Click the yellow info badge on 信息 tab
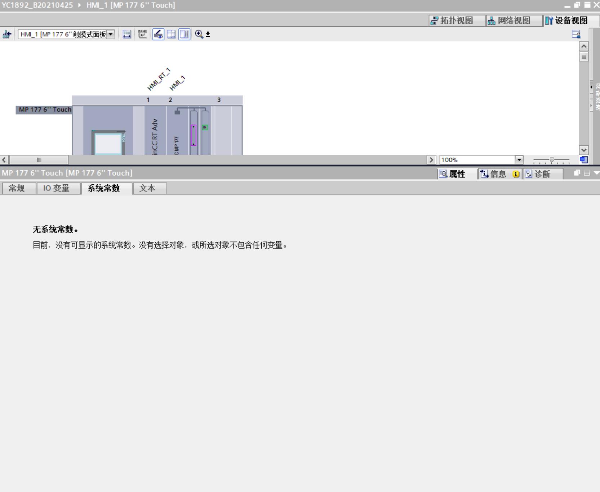The image size is (600, 492). click(516, 174)
